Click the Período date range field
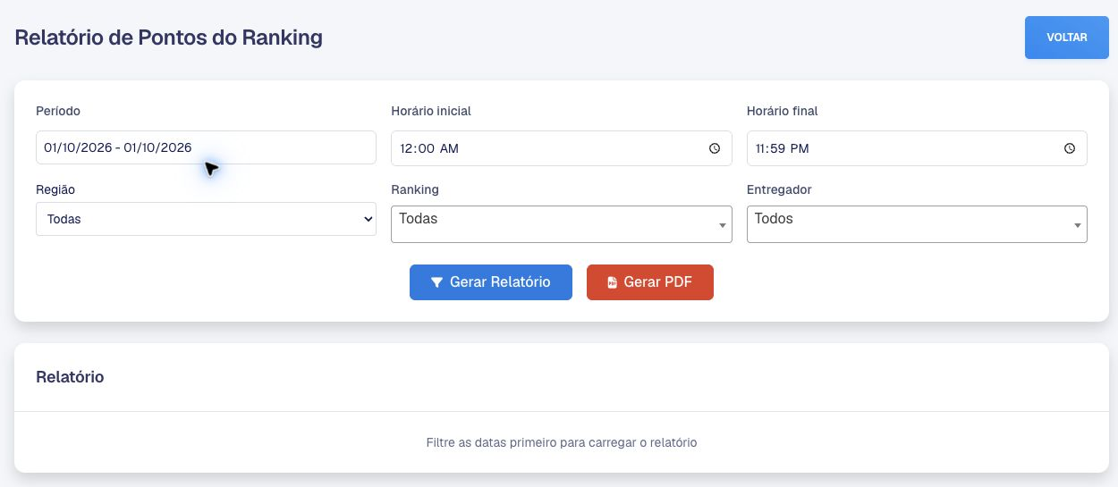The height and width of the screenshot is (487, 1118). [x=206, y=147]
